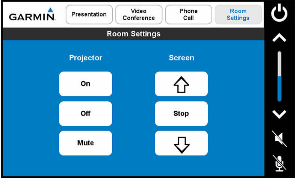Select the Room Settings tab
The height and width of the screenshot is (178, 296).
tap(238, 15)
